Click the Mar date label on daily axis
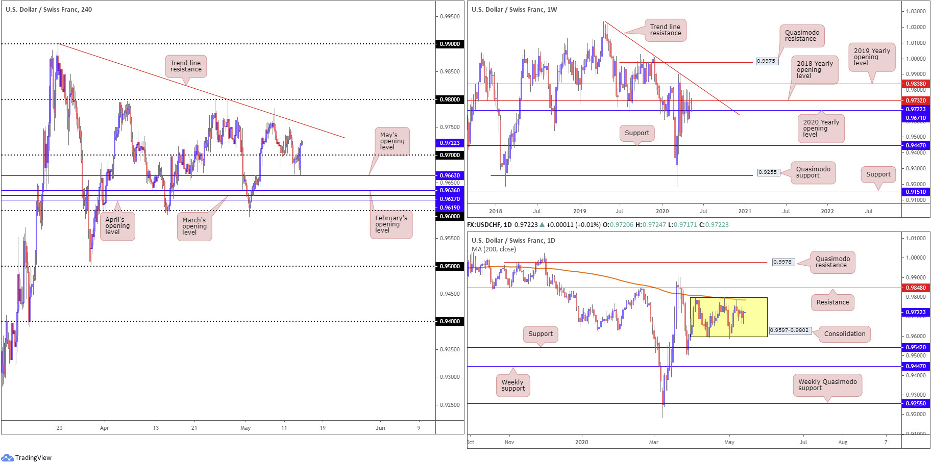The image size is (931, 463). 654,442
